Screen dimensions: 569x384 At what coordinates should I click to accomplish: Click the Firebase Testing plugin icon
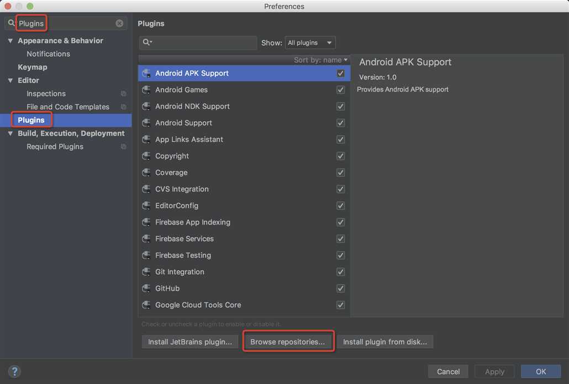click(x=146, y=255)
